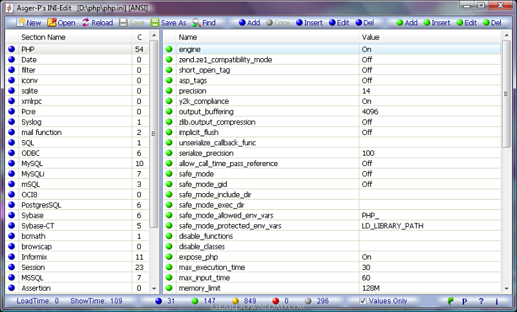517x312 pixels.
Task: Select the output_buffering key
Action: [x=332, y=111]
